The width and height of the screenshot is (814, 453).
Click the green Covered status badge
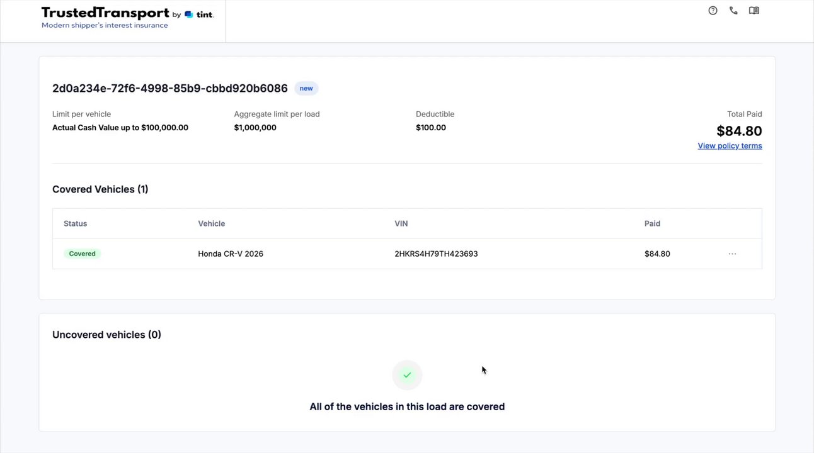[83, 254]
